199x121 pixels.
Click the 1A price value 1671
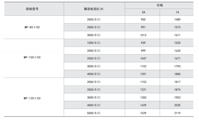coord(177,58)
